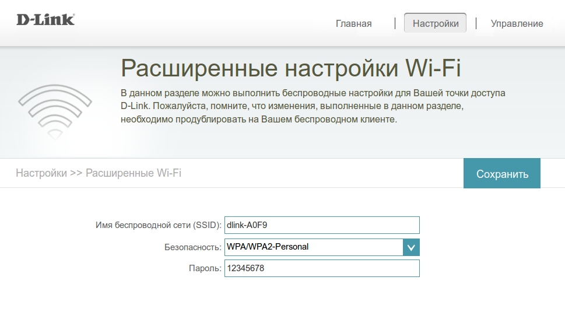This screenshot has height=319, width=565.
Task: Click the Имя беспроводной сети (SSID) label
Action: pyautogui.click(x=158, y=225)
